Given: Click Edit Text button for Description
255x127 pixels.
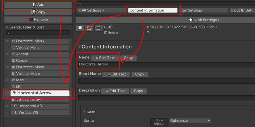Looking at the screenshot, I should [x=115, y=91].
